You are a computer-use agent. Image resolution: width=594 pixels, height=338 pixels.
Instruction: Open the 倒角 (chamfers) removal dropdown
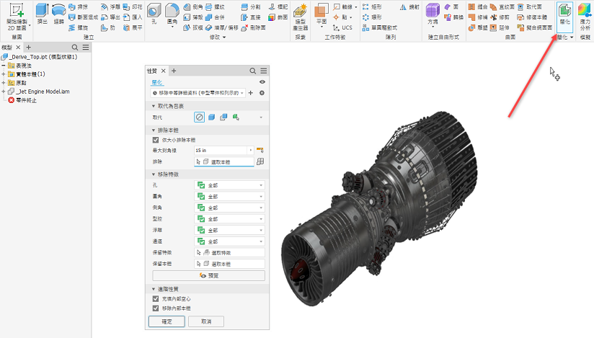click(x=229, y=208)
